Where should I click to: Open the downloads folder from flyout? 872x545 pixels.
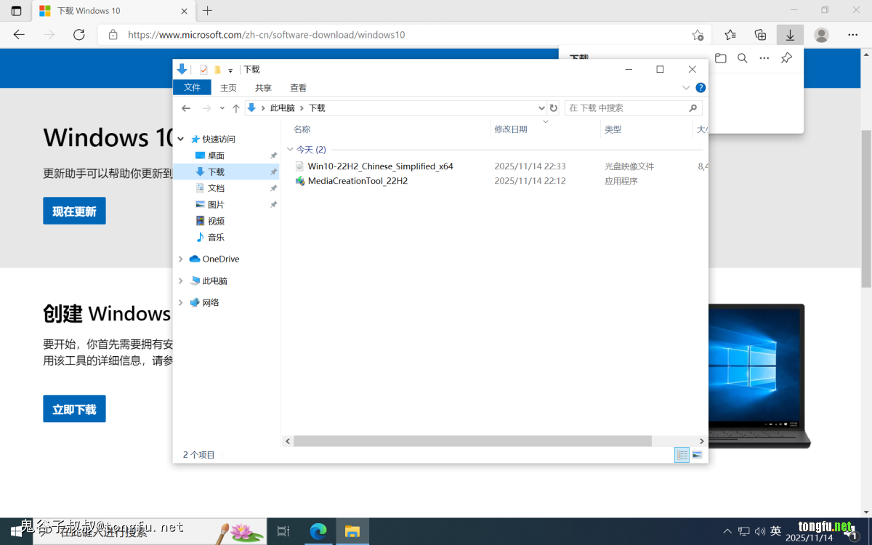click(x=720, y=58)
